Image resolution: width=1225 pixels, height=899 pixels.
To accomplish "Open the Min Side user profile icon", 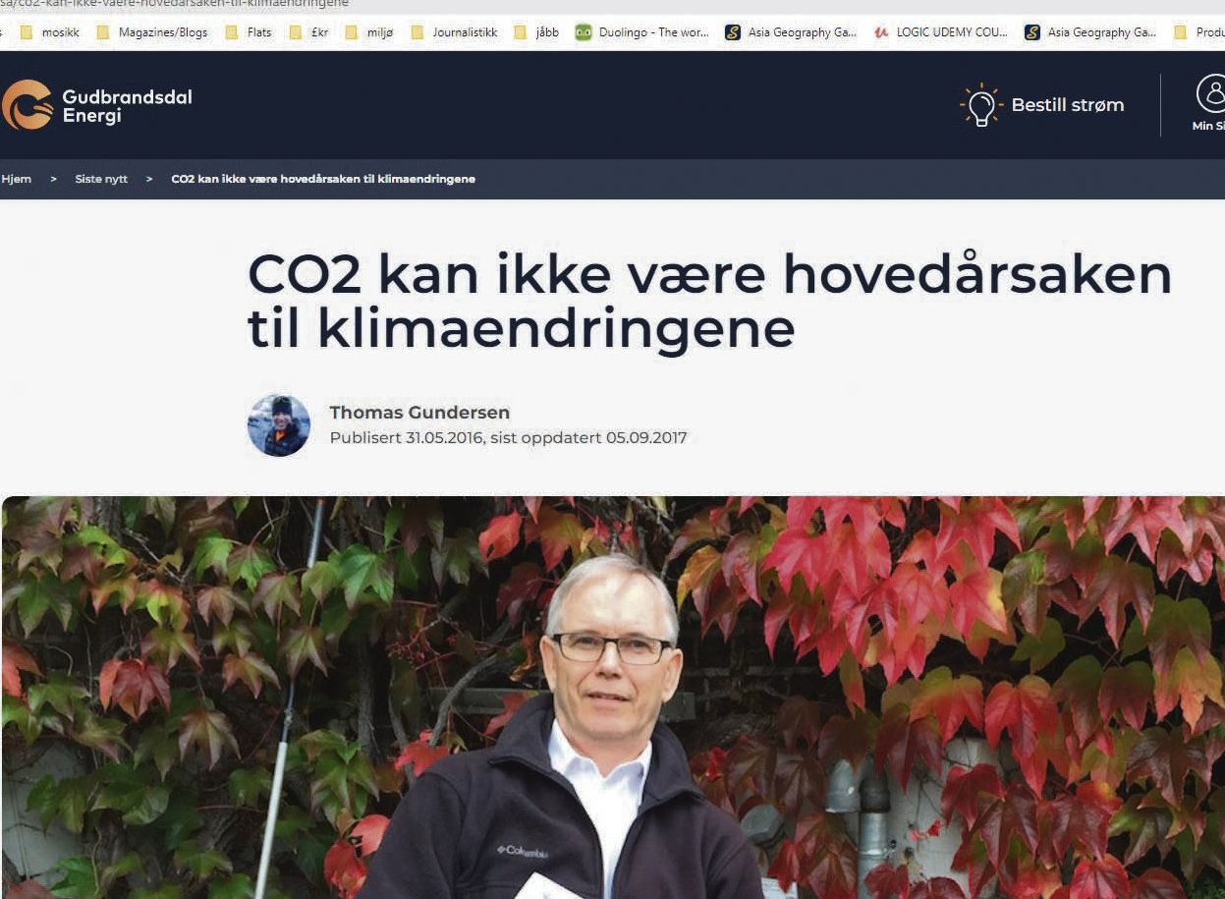I will tap(1212, 94).
